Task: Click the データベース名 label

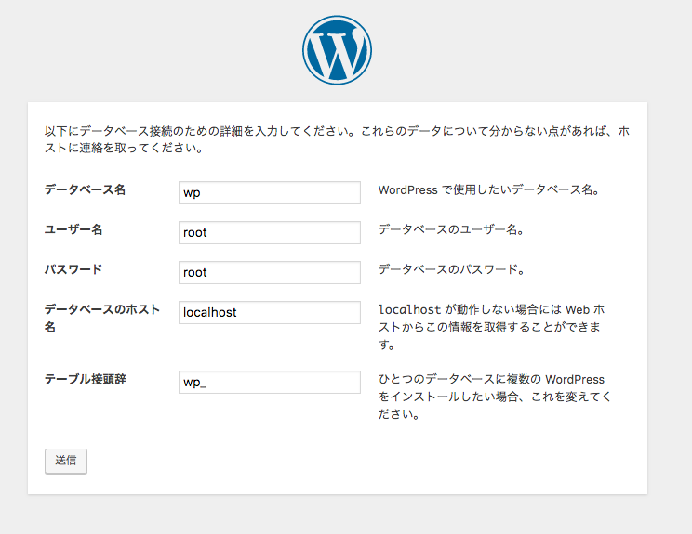Action: coord(86,189)
